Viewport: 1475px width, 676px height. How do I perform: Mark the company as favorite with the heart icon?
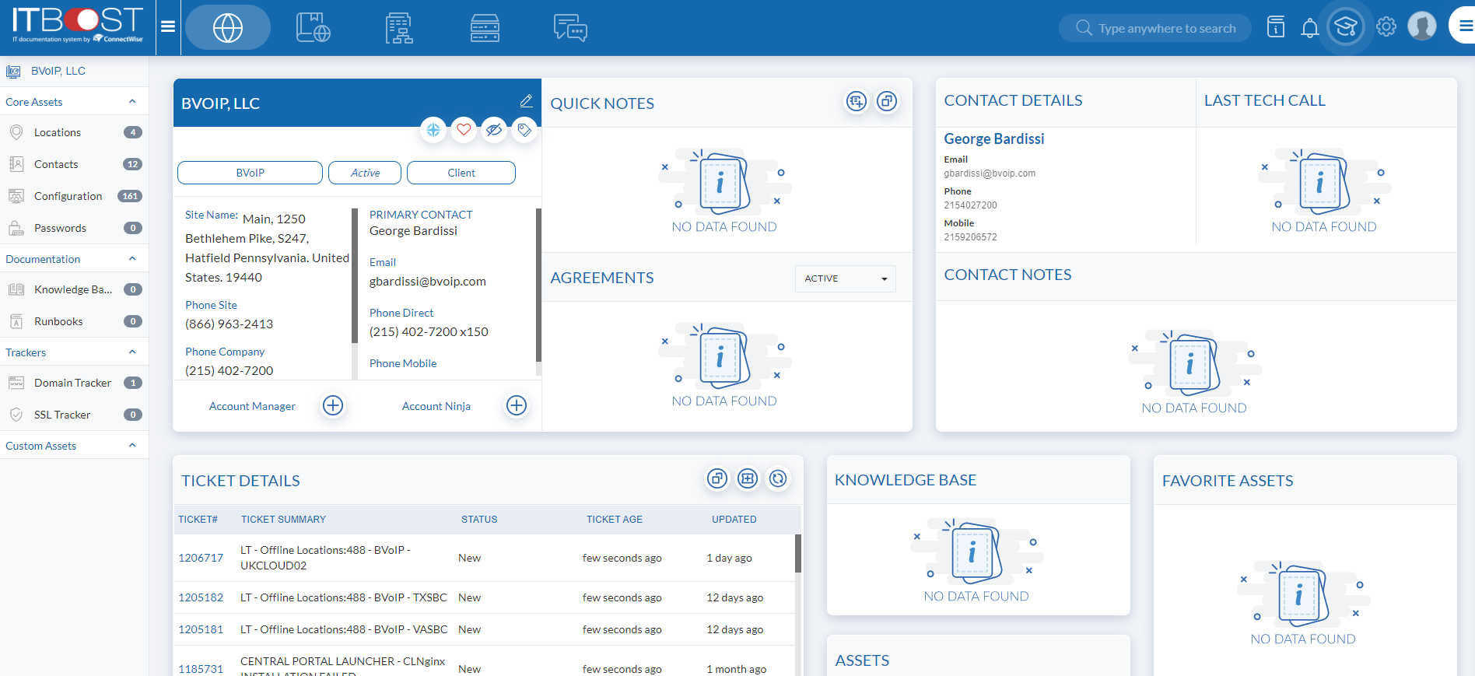click(x=464, y=130)
